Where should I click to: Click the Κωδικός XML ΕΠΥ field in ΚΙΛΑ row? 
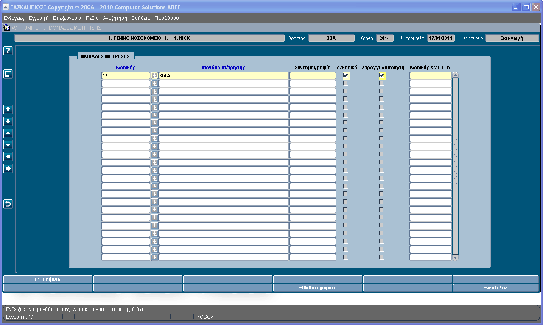[x=431, y=75]
